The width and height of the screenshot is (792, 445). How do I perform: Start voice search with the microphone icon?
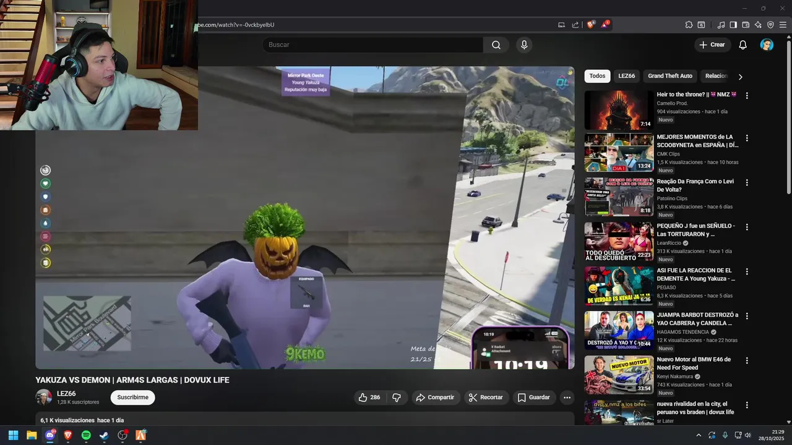tap(524, 44)
